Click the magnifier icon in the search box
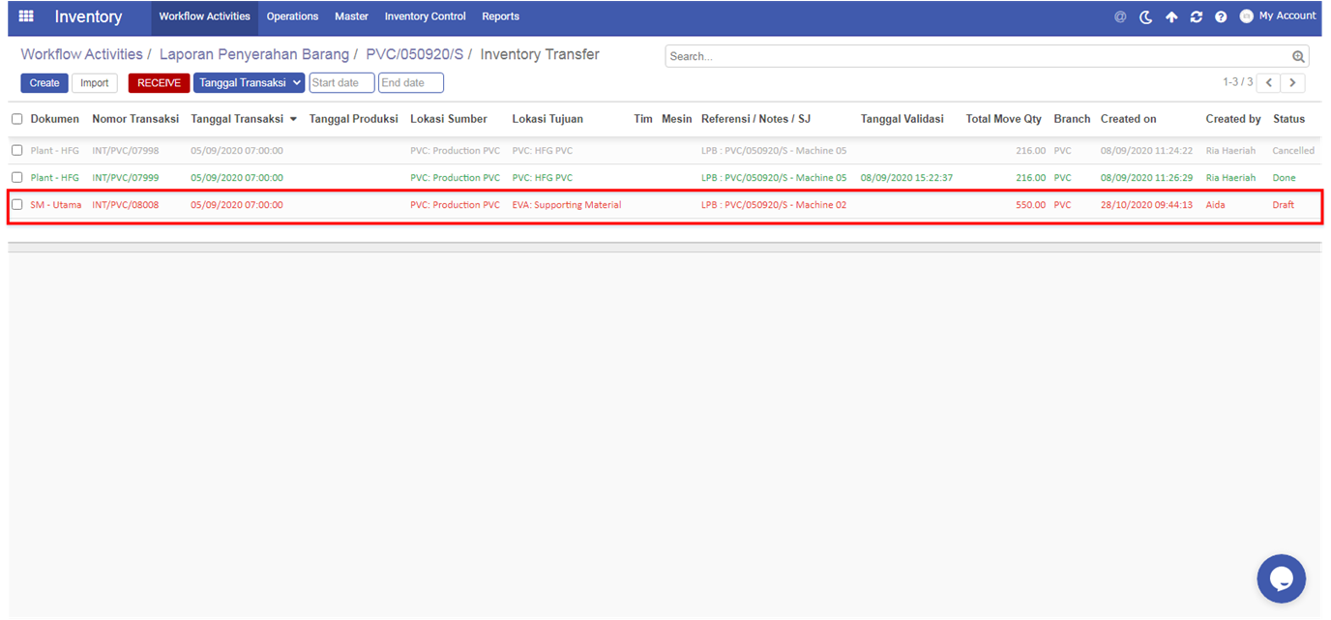This screenshot has width=1331, height=620. [1298, 57]
